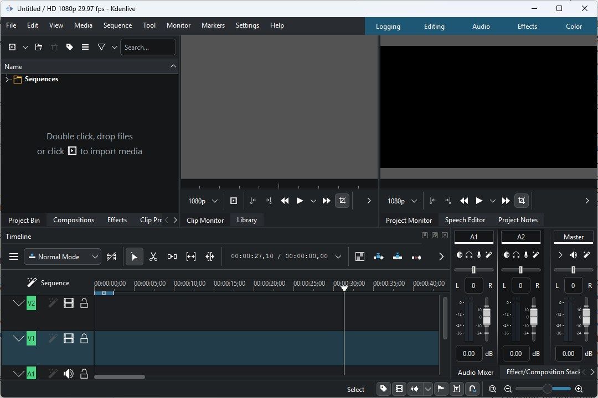Viewport: 598px width, 398px height.
Task: Toggle snap magnet in status bar
Action: point(472,389)
